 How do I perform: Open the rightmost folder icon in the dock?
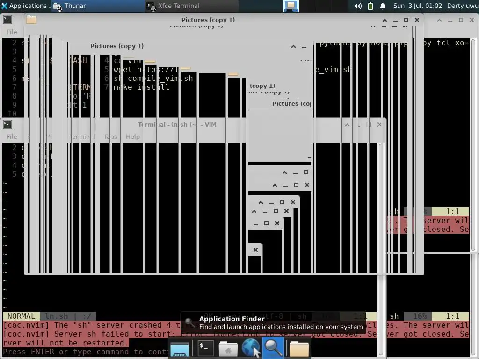coord(299,349)
